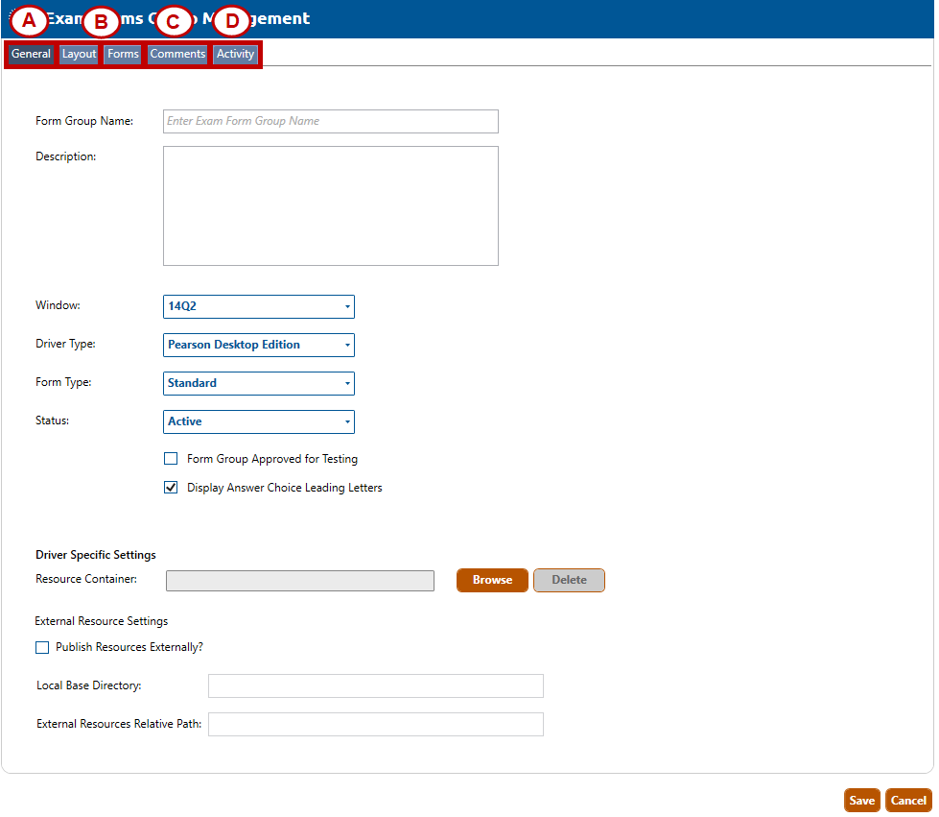Screen dimensions: 939x817
Task: Click the External Resources Relative Path field
Action: point(375,724)
